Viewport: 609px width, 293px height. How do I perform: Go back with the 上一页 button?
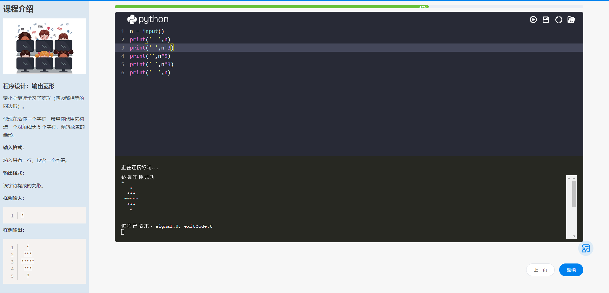tap(540, 270)
